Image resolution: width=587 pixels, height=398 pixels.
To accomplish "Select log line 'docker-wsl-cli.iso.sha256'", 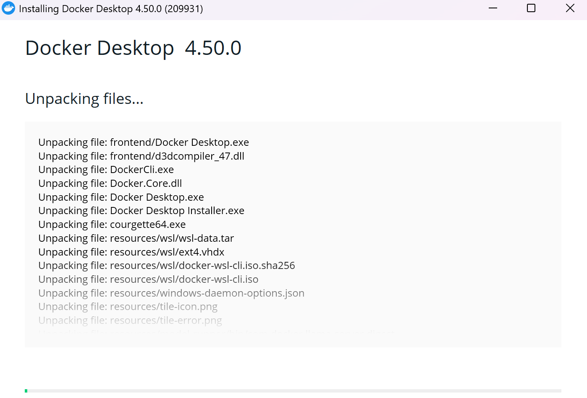I will [x=167, y=266].
